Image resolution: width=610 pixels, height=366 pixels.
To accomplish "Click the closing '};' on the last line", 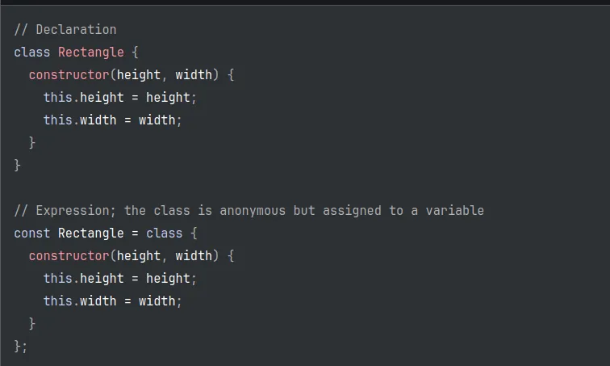I will click(21, 346).
